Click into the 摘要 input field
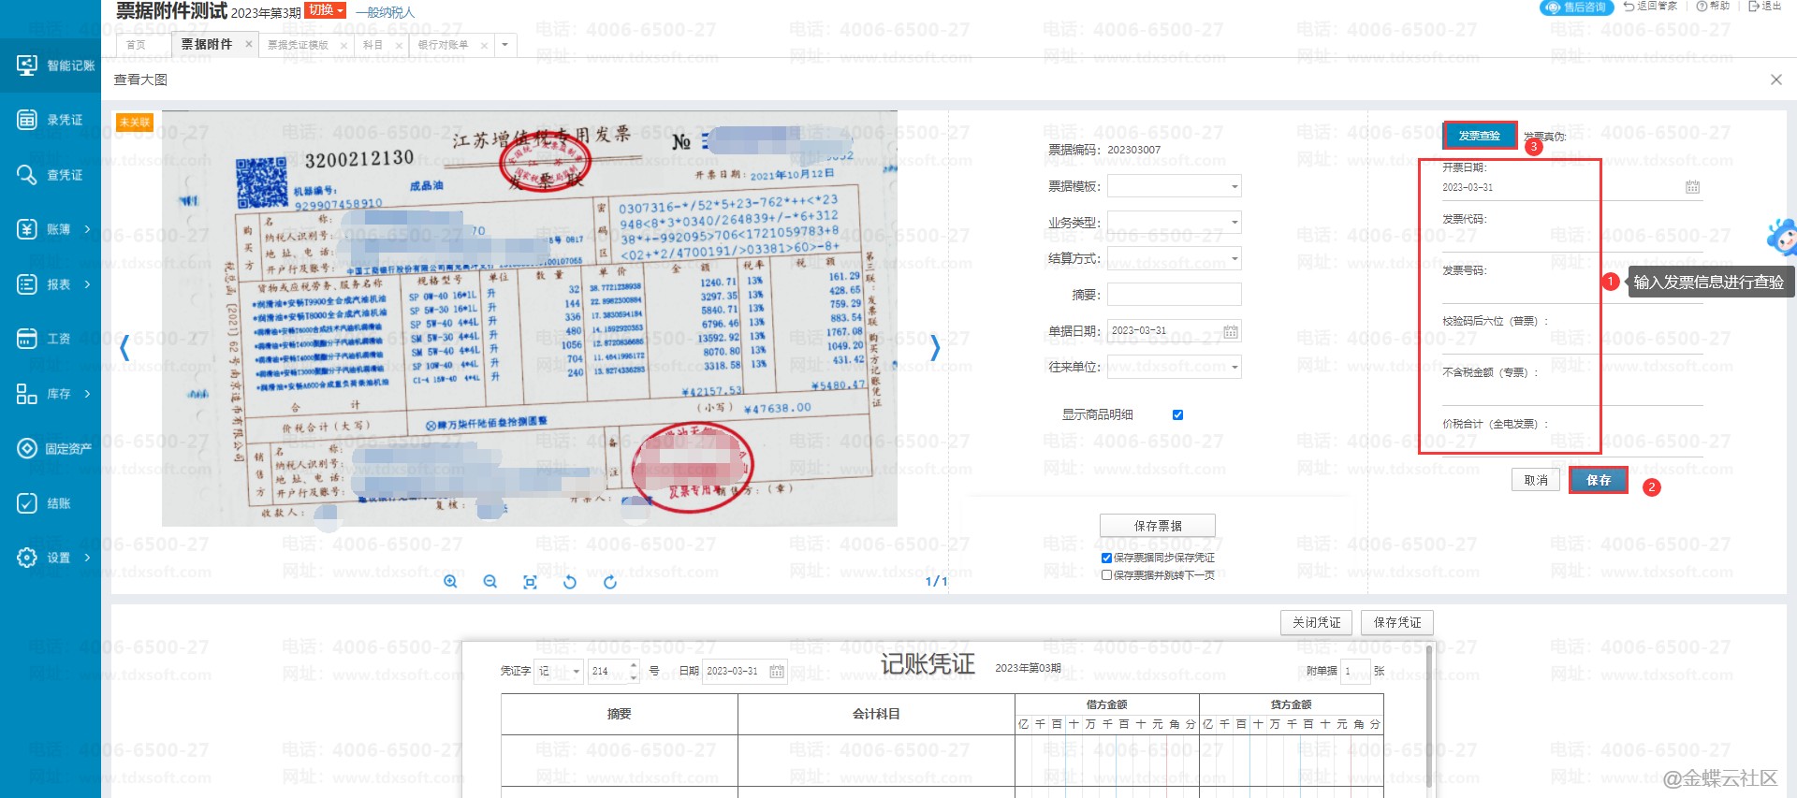1797x798 pixels. click(1174, 295)
